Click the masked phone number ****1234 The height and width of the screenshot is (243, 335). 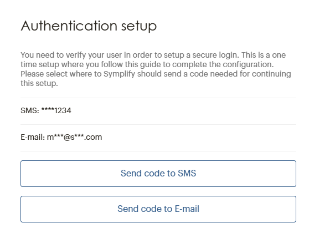click(x=56, y=110)
